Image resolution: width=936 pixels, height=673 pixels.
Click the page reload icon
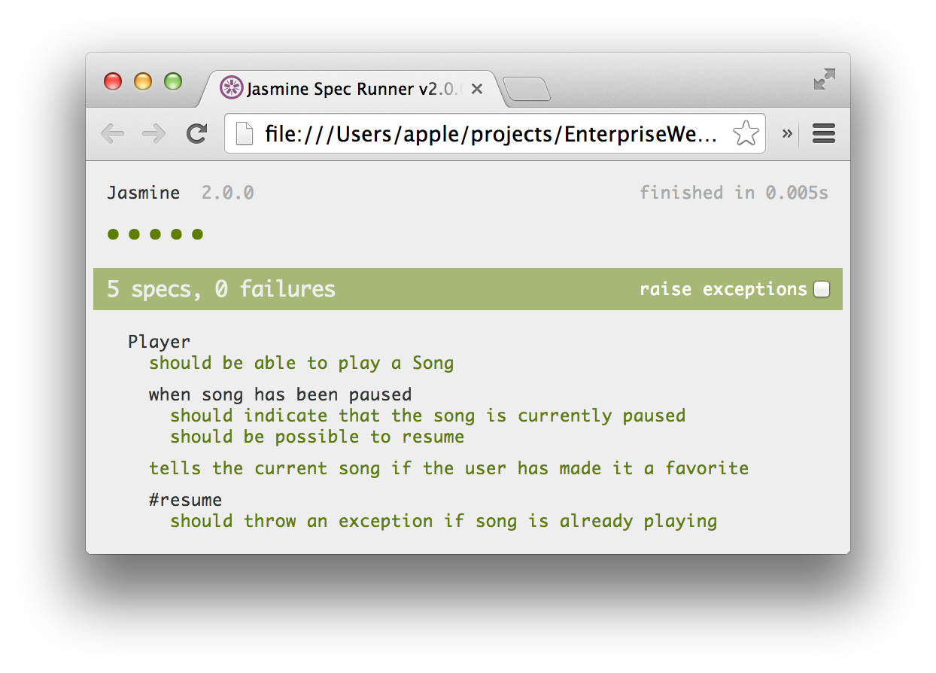pos(197,133)
